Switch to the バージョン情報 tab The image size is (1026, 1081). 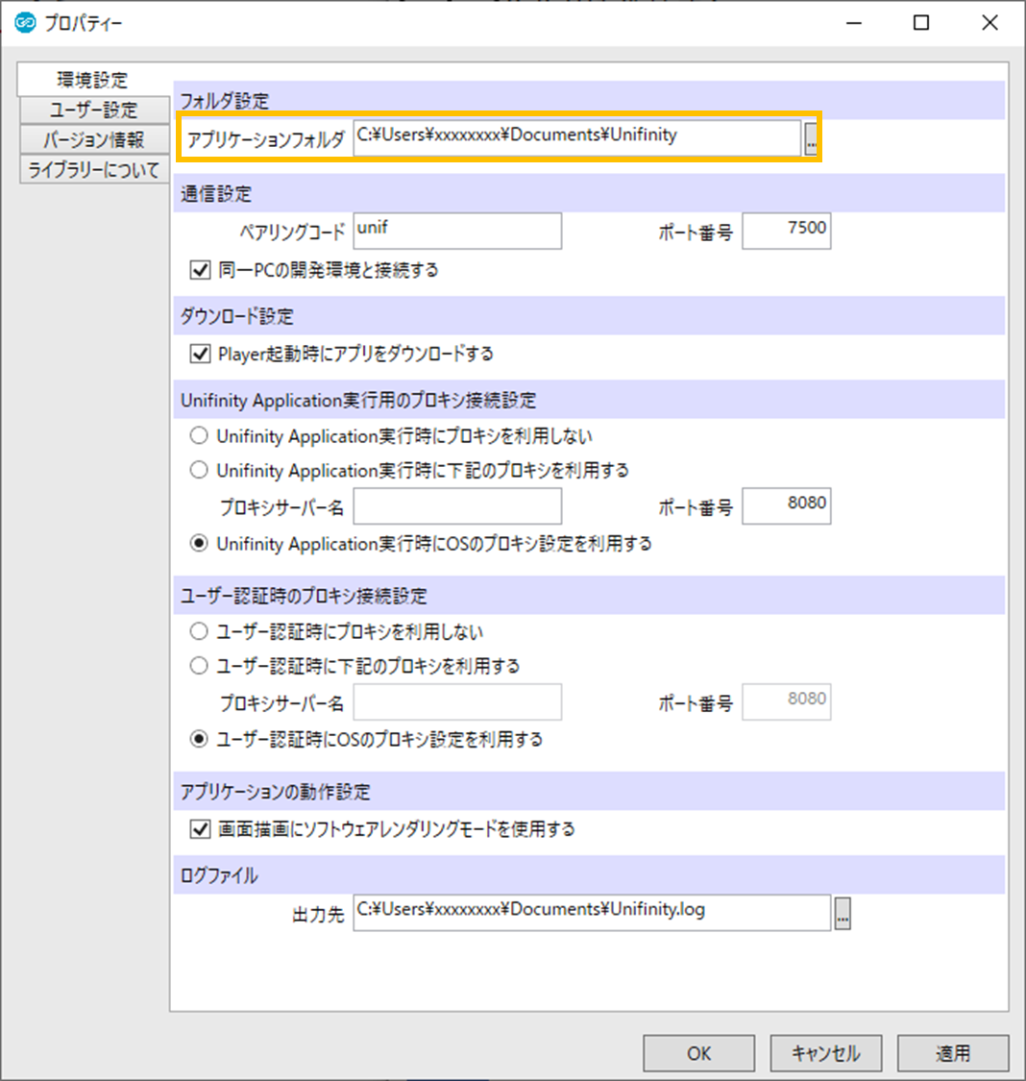coord(94,140)
